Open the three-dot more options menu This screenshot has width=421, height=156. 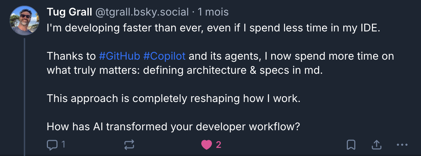coord(402,144)
